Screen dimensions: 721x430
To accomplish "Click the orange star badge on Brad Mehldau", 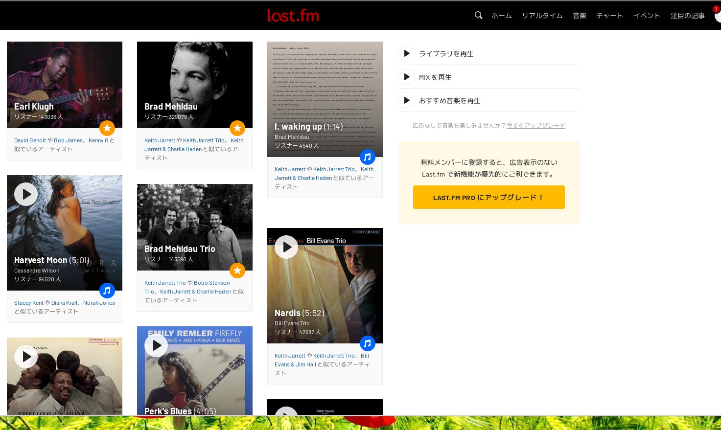I will tap(237, 128).
